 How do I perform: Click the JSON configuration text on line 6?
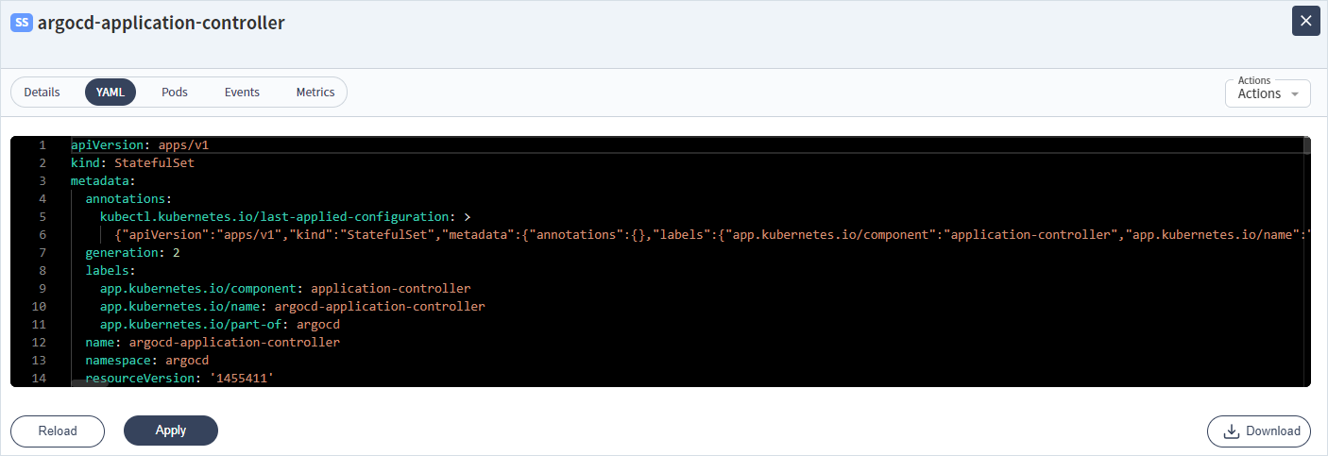click(712, 235)
